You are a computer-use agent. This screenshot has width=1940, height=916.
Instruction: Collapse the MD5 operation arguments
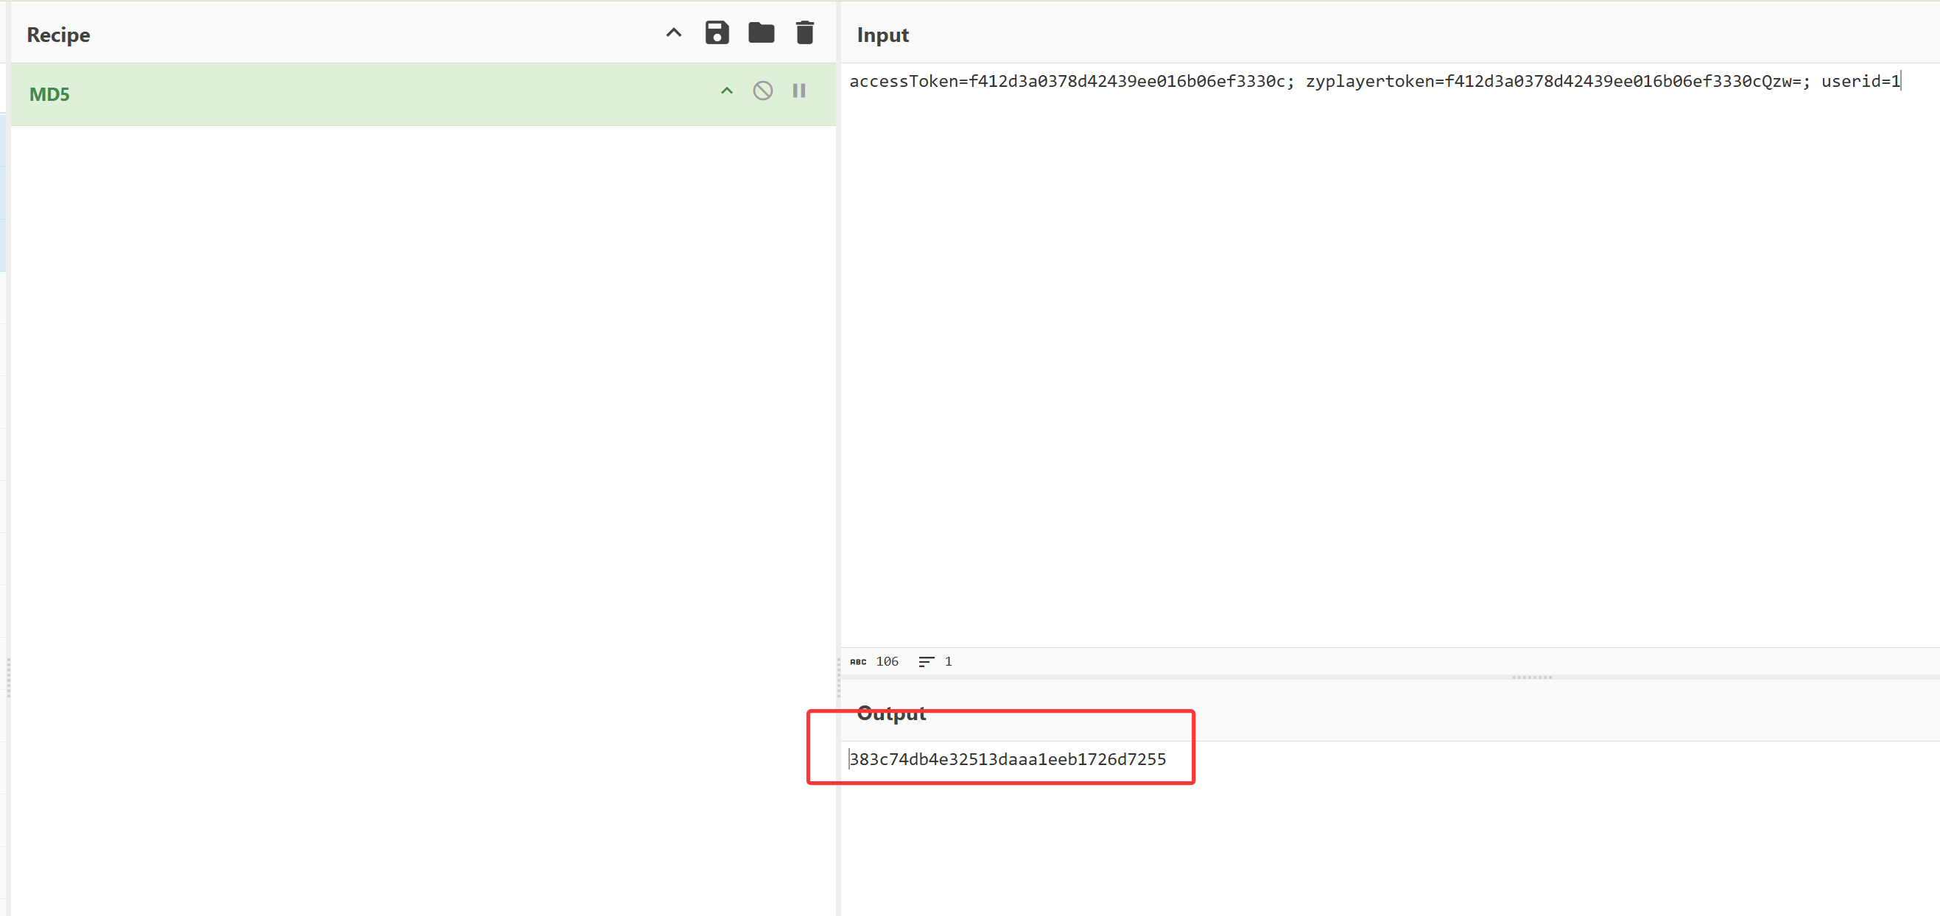726,91
